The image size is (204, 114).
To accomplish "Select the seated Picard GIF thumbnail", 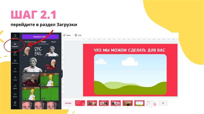I will tap(31, 80).
